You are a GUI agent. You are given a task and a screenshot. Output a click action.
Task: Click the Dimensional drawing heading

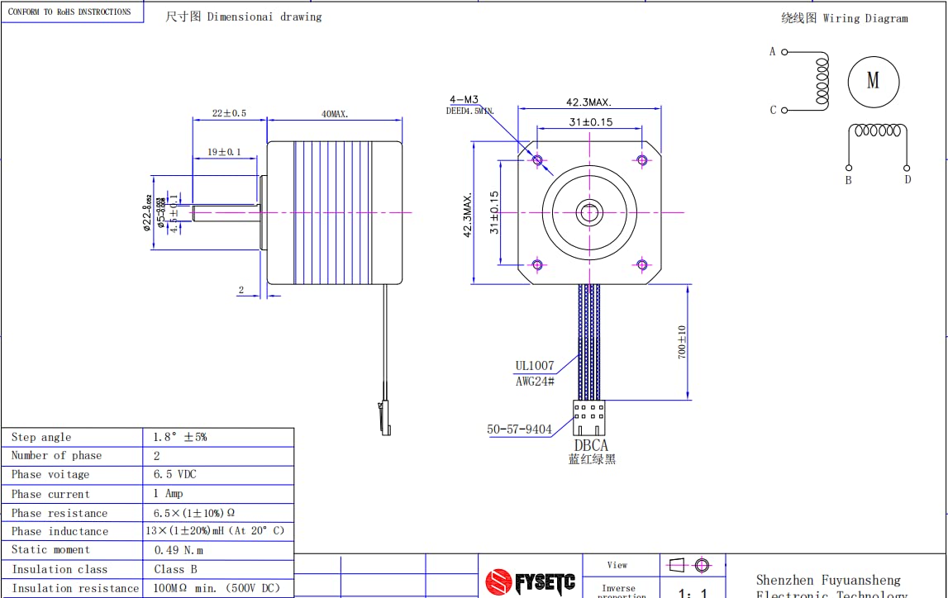pyautogui.click(x=245, y=17)
